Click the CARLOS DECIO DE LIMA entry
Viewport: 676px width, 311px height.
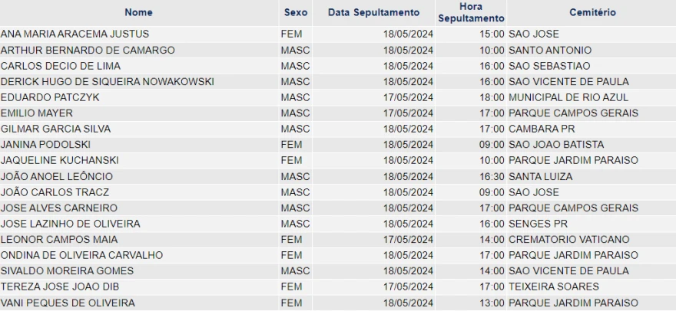(61, 66)
